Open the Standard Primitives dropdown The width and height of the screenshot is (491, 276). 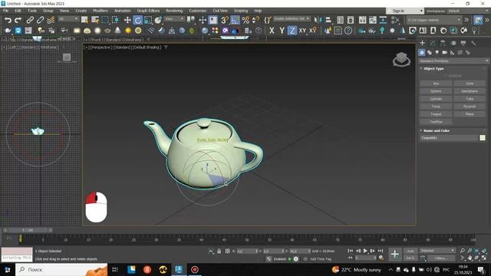click(x=453, y=61)
